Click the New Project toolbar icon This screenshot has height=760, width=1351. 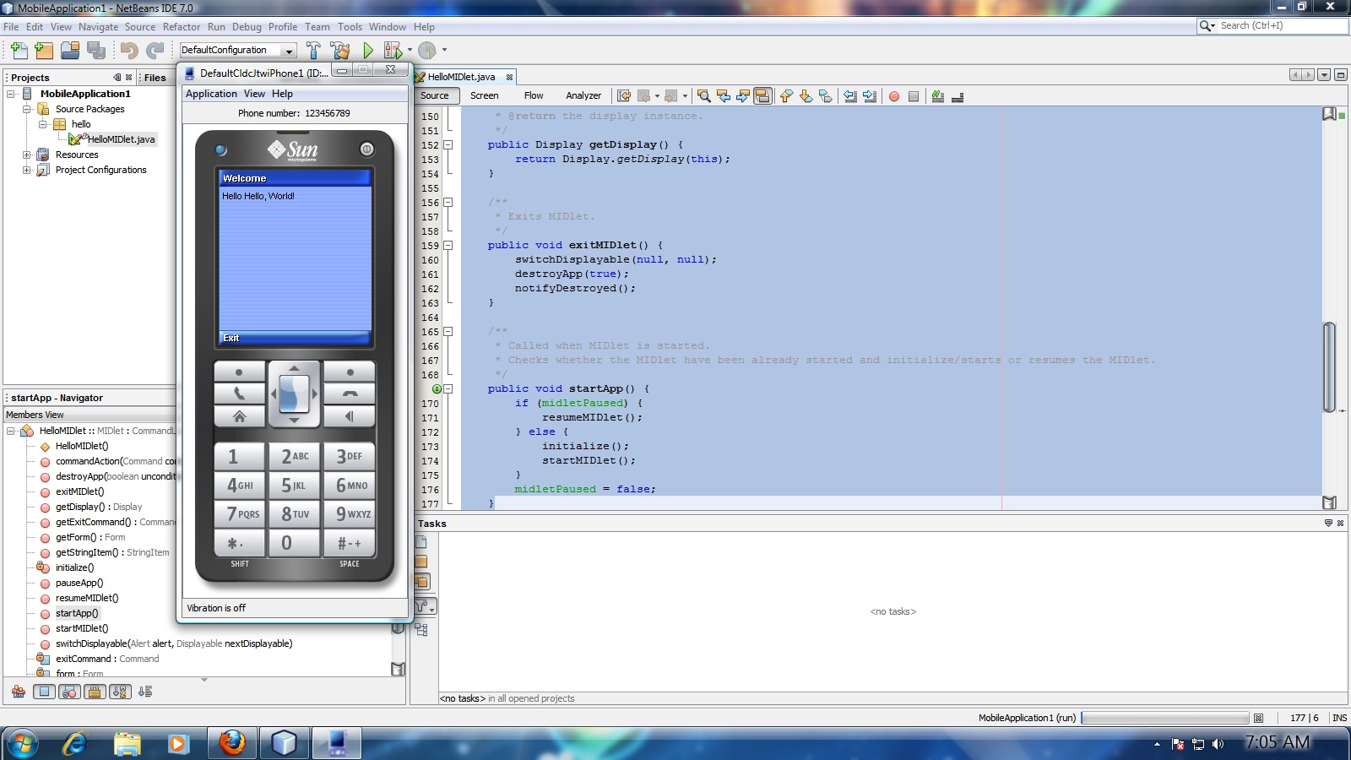click(43, 50)
